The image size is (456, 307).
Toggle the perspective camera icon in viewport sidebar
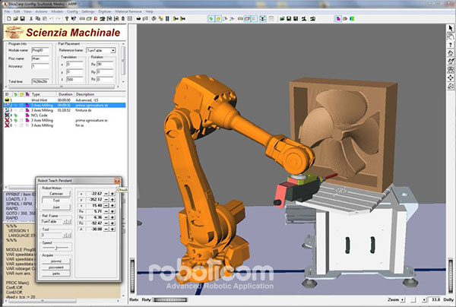point(451,86)
